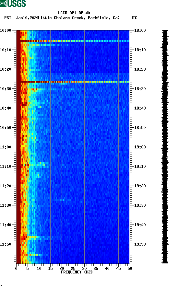The width and height of the screenshot is (179, 289).
Task: Click the 10:50 PST time label
Action: click(6, 128)
